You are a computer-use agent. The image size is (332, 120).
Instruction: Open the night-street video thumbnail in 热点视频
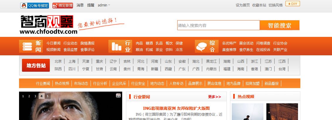(x=282, y=112)
